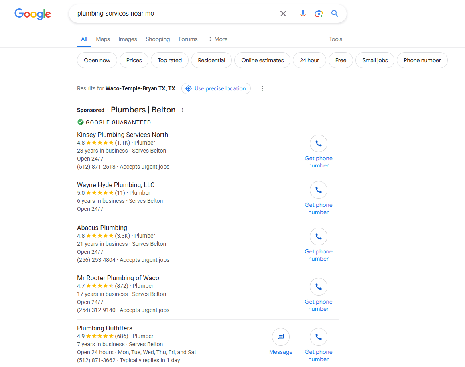Viewport: 465px width, 367px height.
Task: Open Google Lens camera search icon
Action: (319, 14)
